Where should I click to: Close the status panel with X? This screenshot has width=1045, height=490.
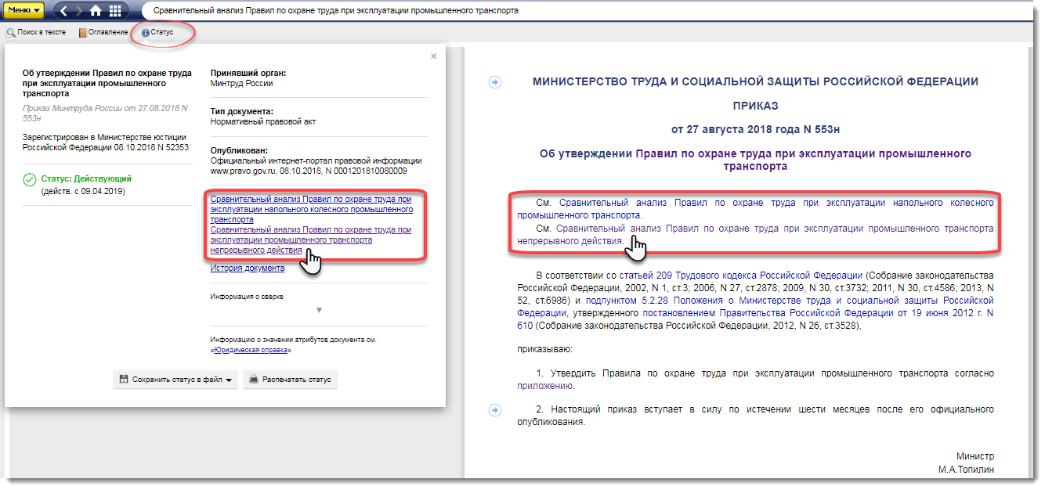434,56
